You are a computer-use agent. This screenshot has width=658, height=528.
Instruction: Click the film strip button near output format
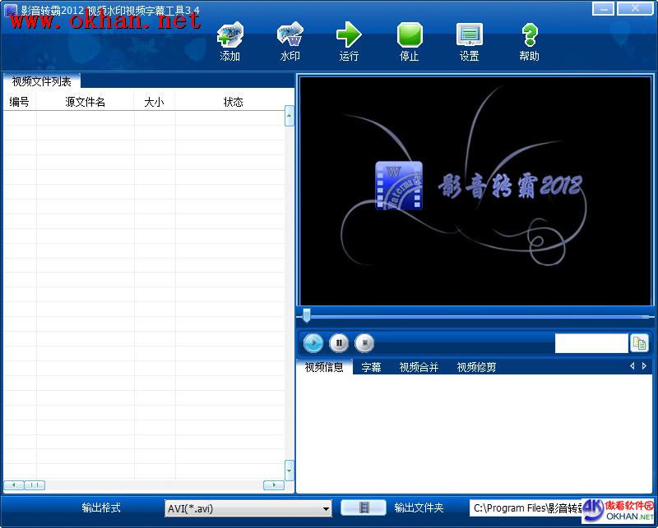(364, 508)
